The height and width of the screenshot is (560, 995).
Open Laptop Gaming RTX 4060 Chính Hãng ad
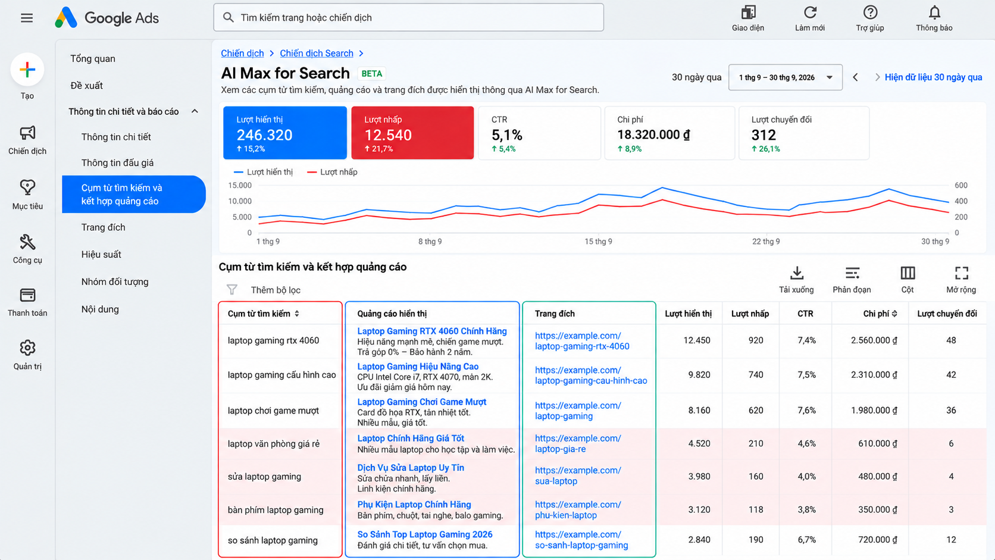click(x=432, y=331)
